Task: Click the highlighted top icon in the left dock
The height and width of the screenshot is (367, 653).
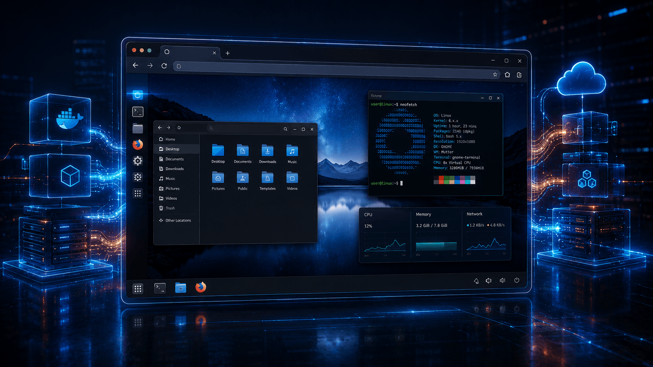Action: (137, 95)
